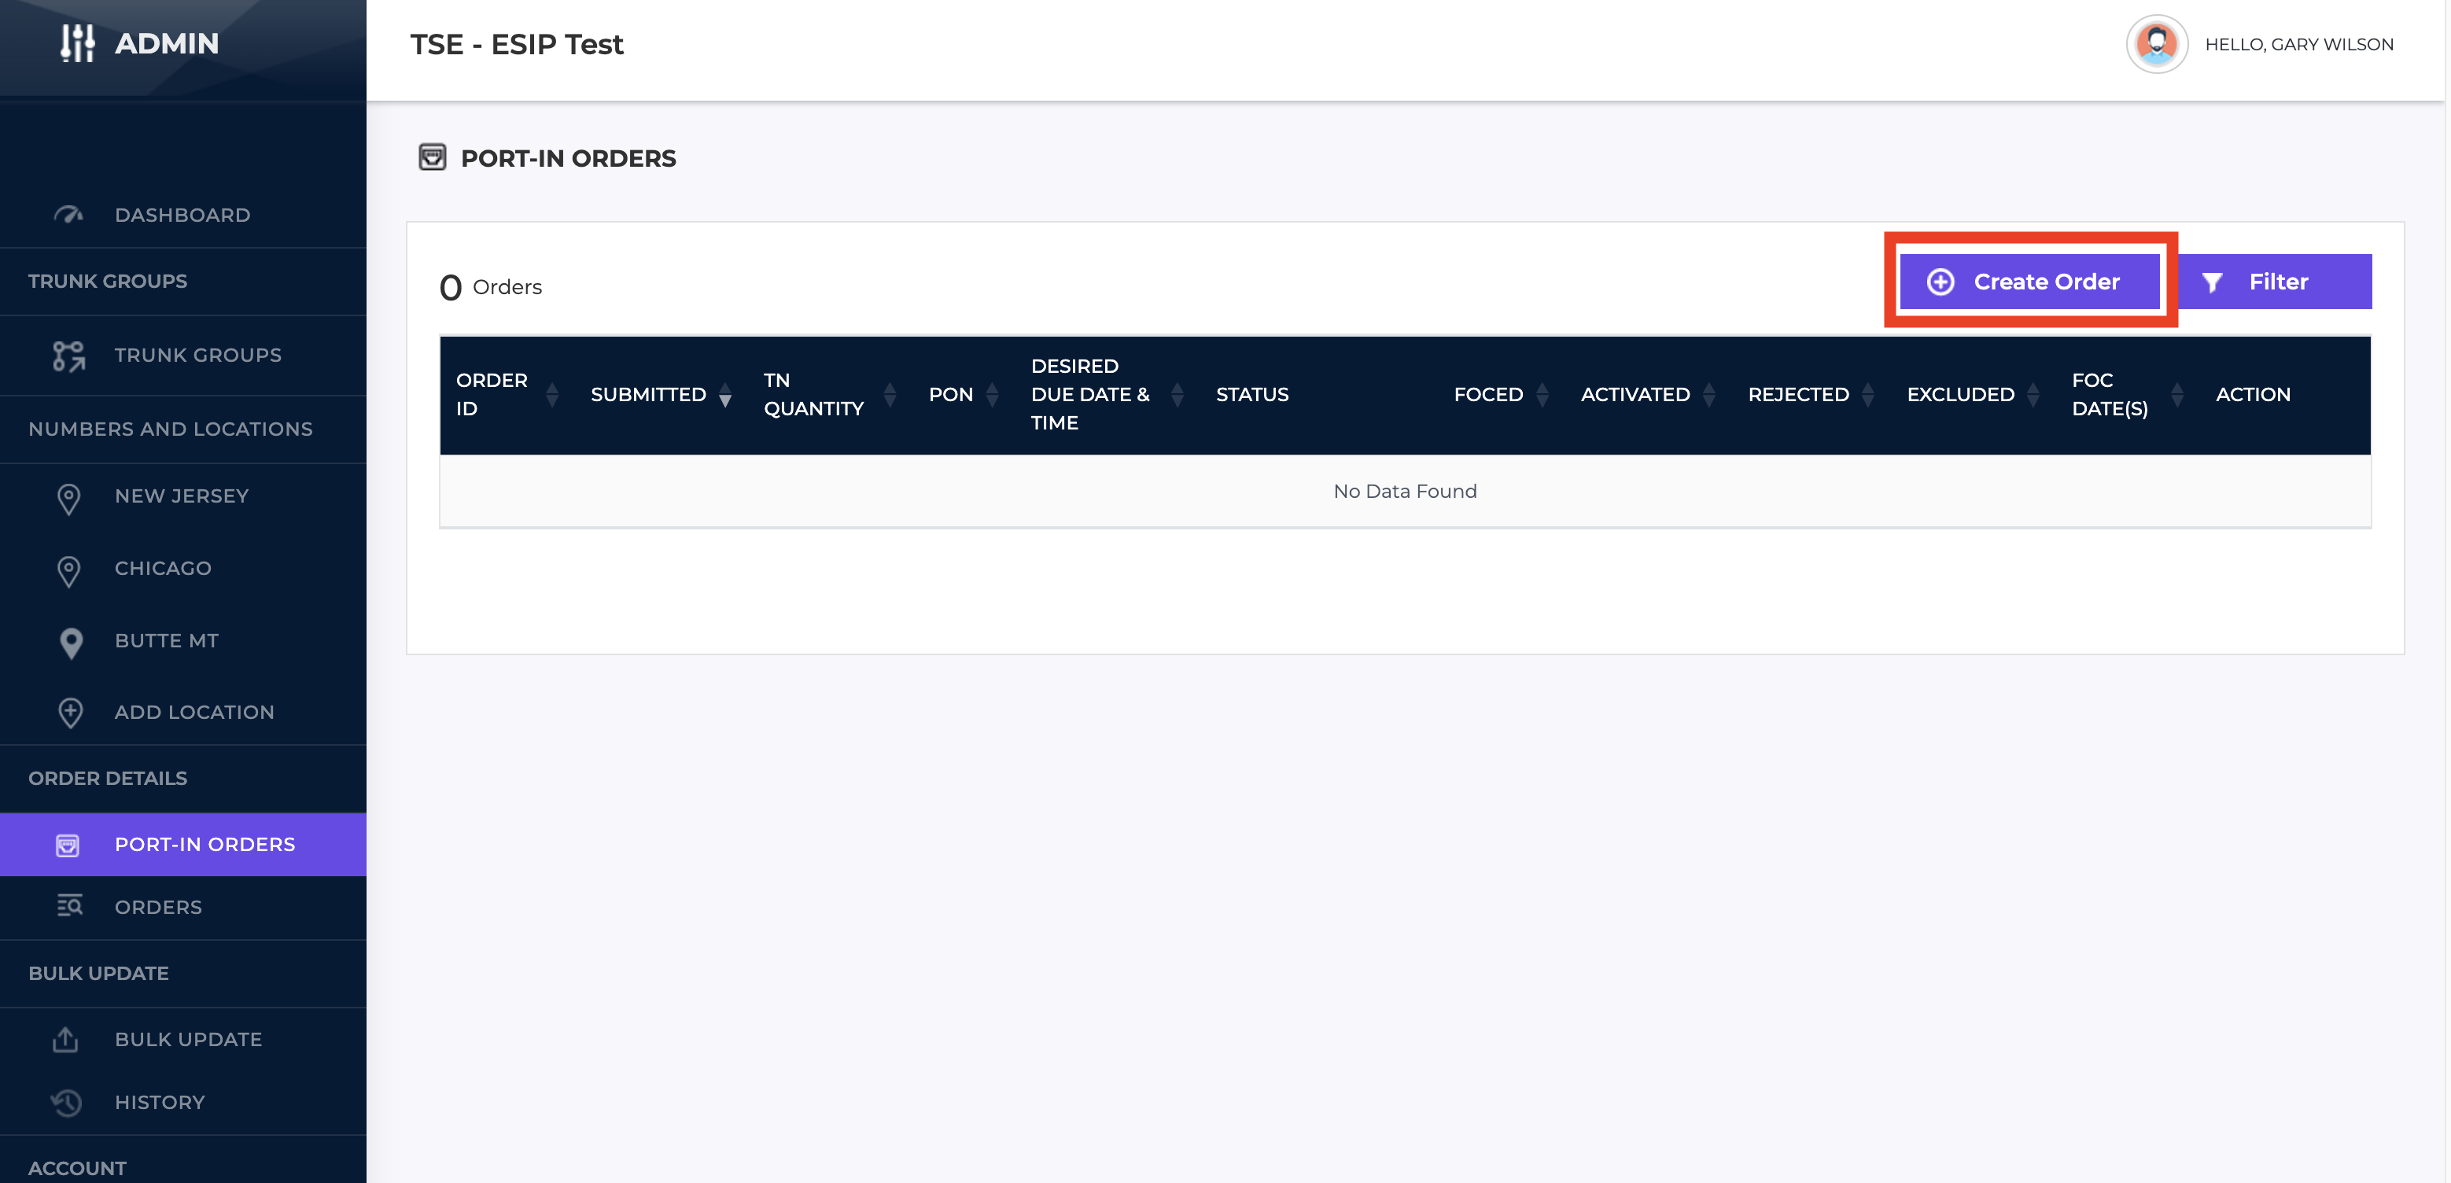Click the funnel icon in Filter
2451x1183 pixels.
tap(2211, 282)
